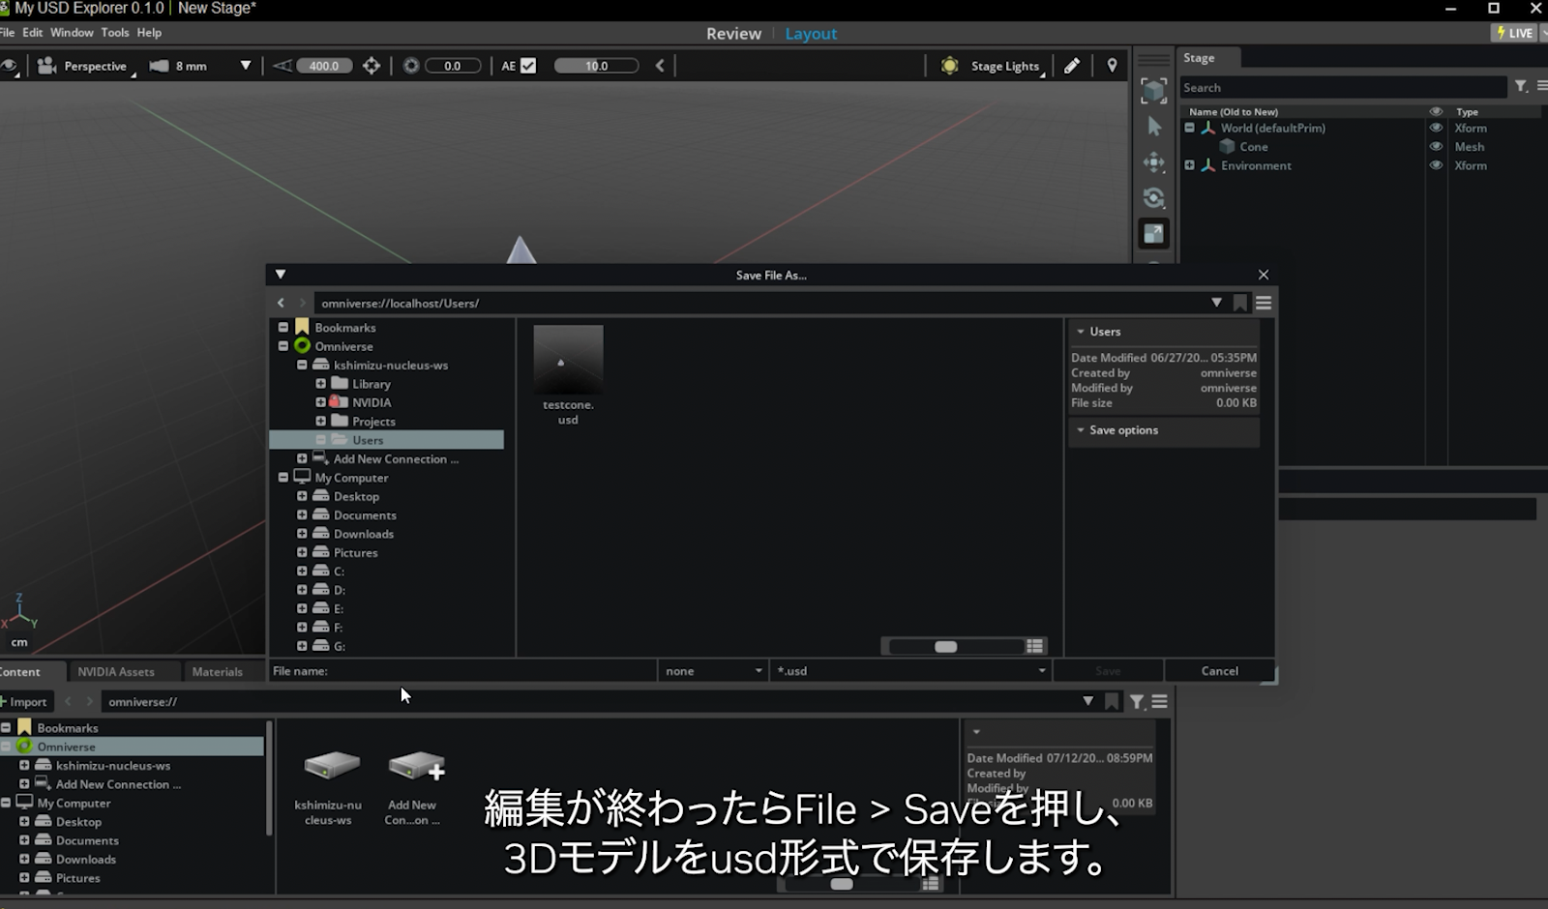The width and height of the screenshot is (1548, 909).
Task: Click the waypoint location pin icon
Action: [x=1111, y=65]
